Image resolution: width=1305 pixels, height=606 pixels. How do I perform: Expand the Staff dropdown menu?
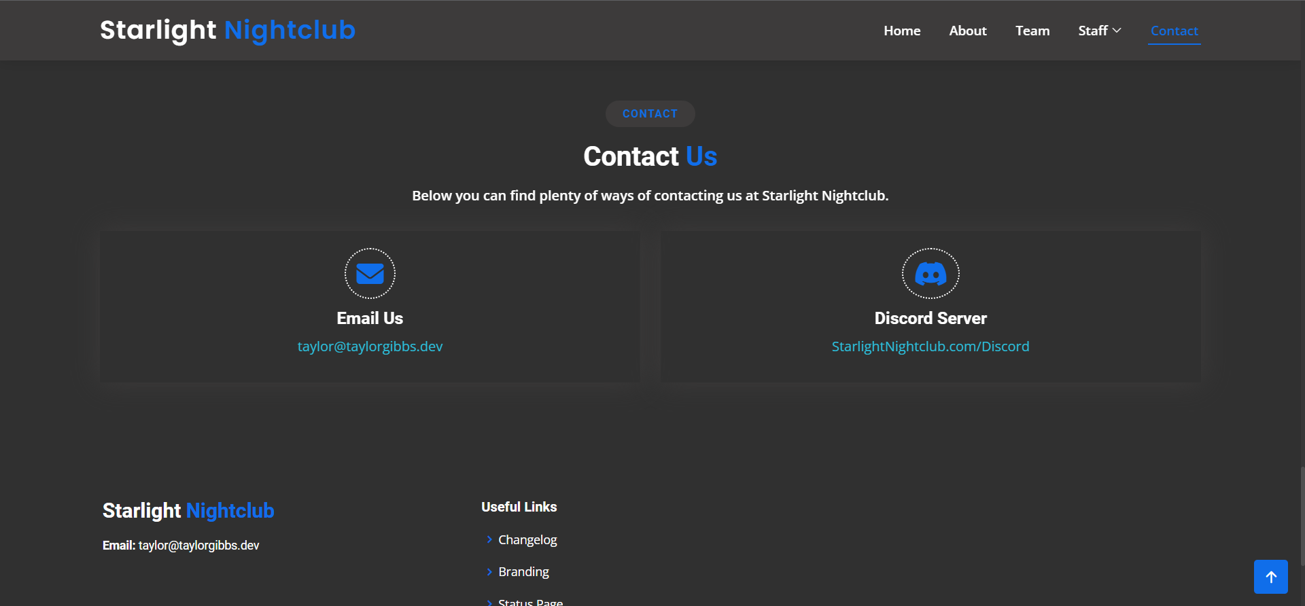coord(1099,31)
